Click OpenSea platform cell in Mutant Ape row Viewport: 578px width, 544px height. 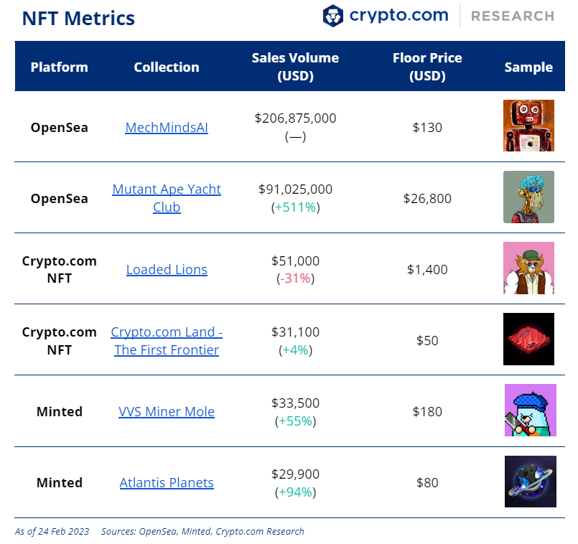(x=60, y=199)
